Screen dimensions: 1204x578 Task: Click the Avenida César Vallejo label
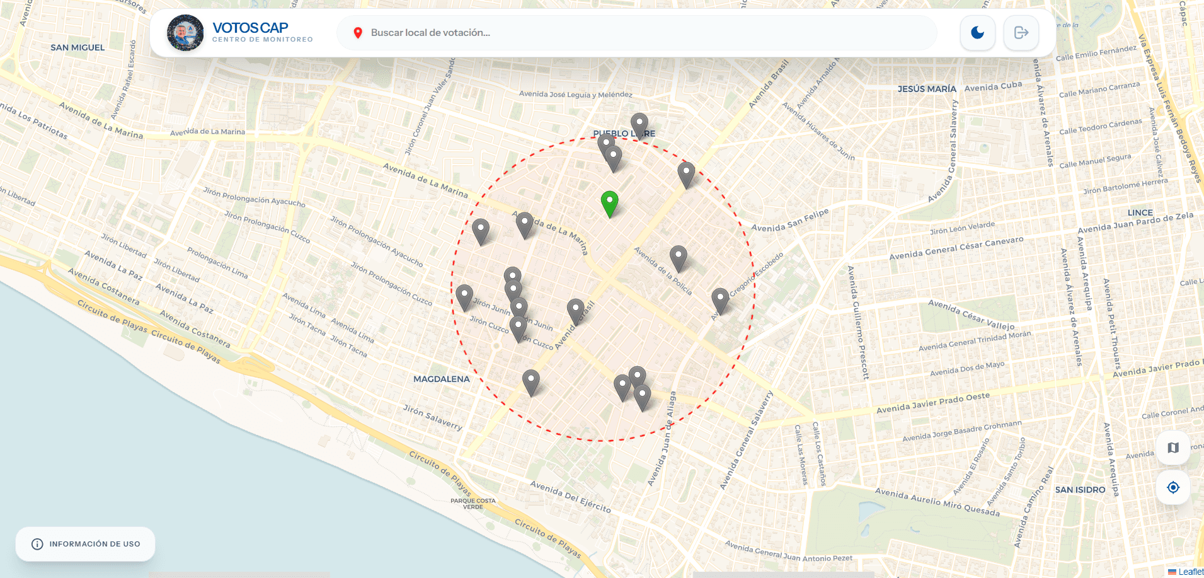[x=972, y=315]
